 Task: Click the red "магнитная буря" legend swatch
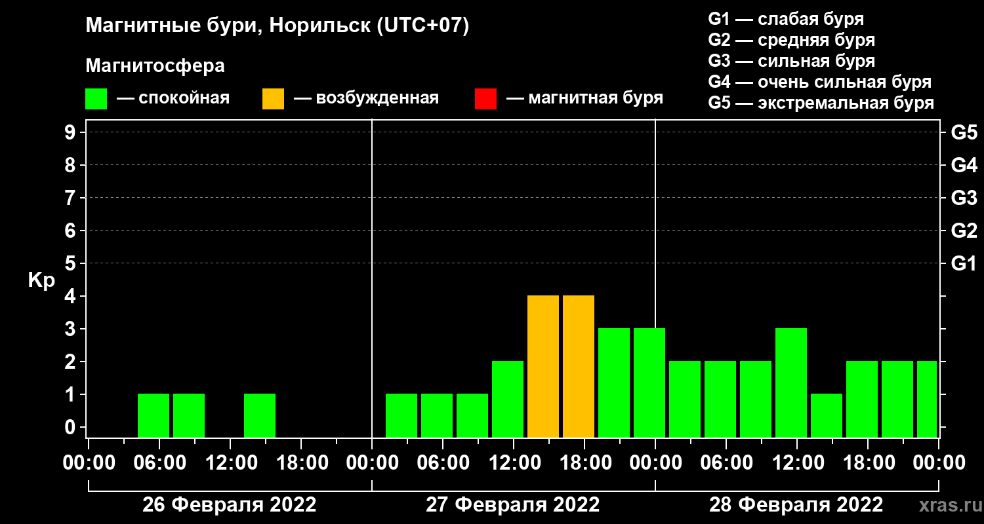click(486, 99)
